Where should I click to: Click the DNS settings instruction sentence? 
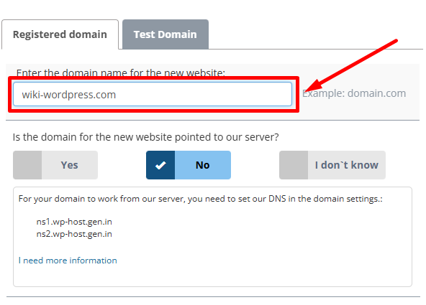coord(200,199)
